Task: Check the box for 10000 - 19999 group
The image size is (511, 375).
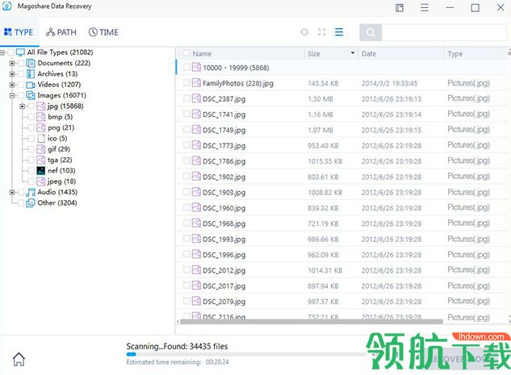Action: pos(186,67)
